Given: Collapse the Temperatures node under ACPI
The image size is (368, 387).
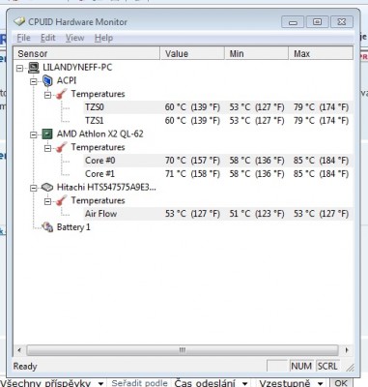Looking at the screenshot, I should [47, 95].
